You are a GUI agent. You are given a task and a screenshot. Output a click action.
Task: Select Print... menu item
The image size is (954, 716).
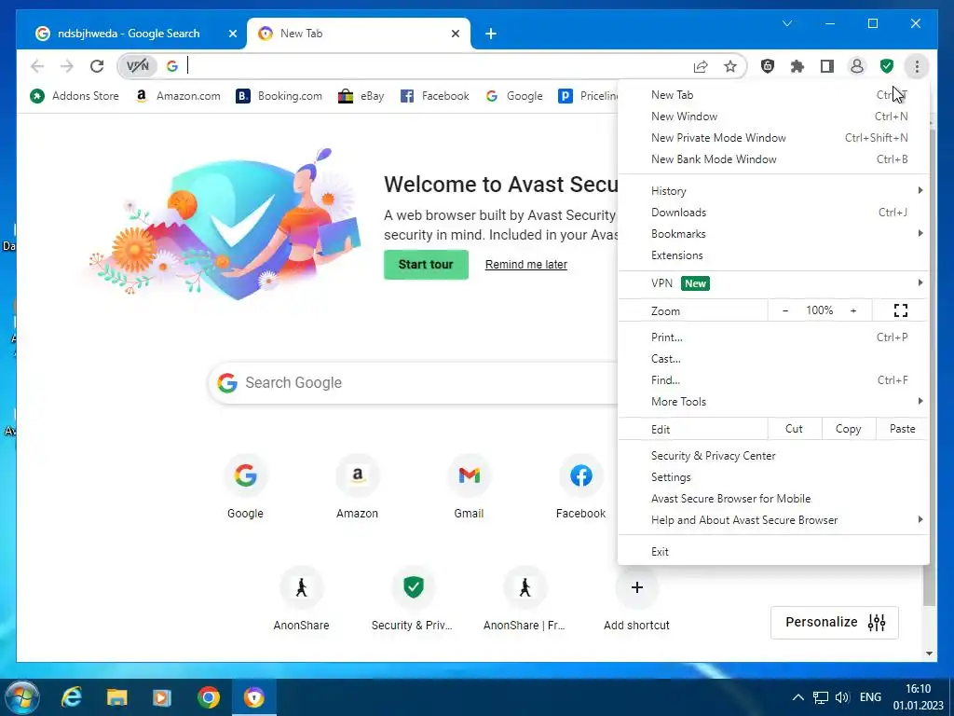pos(773,337)
